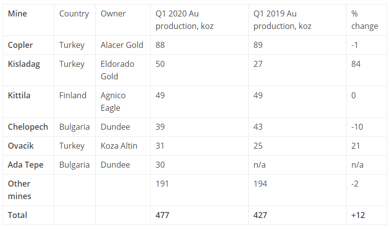Select the Kittila mine name cell
The image size is (390, 229).
coord(19,95)
